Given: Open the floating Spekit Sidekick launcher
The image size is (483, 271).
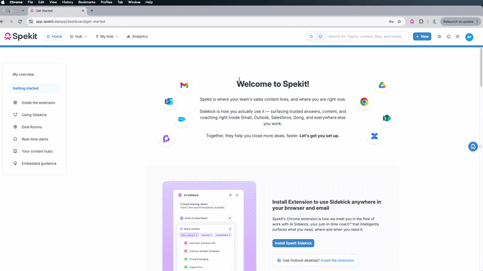Looking at the screenshot, I should click(x=473, y=146).
